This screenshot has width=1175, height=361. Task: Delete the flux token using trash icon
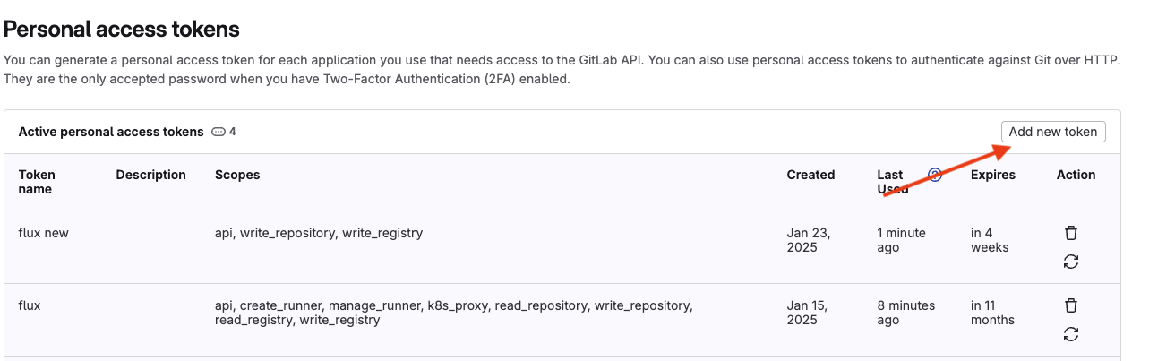1071,305
